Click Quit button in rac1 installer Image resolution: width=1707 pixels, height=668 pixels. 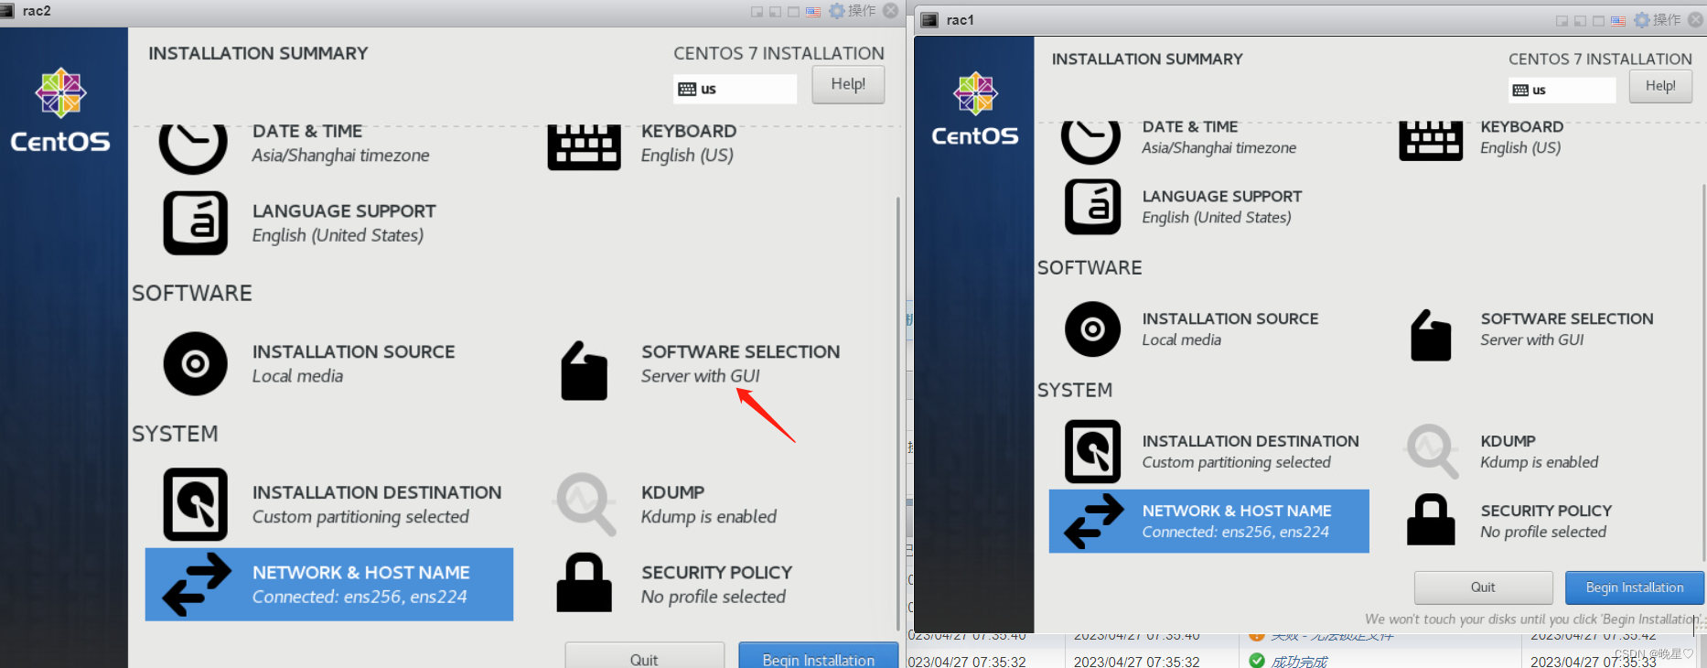point(1483,587)
